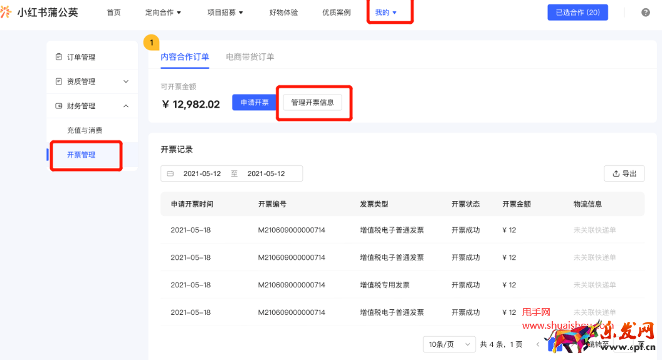Image resolution: width=662 pixels, height=360 pixels.
Task: Click the 开票金额 column header
Action: 517,204
